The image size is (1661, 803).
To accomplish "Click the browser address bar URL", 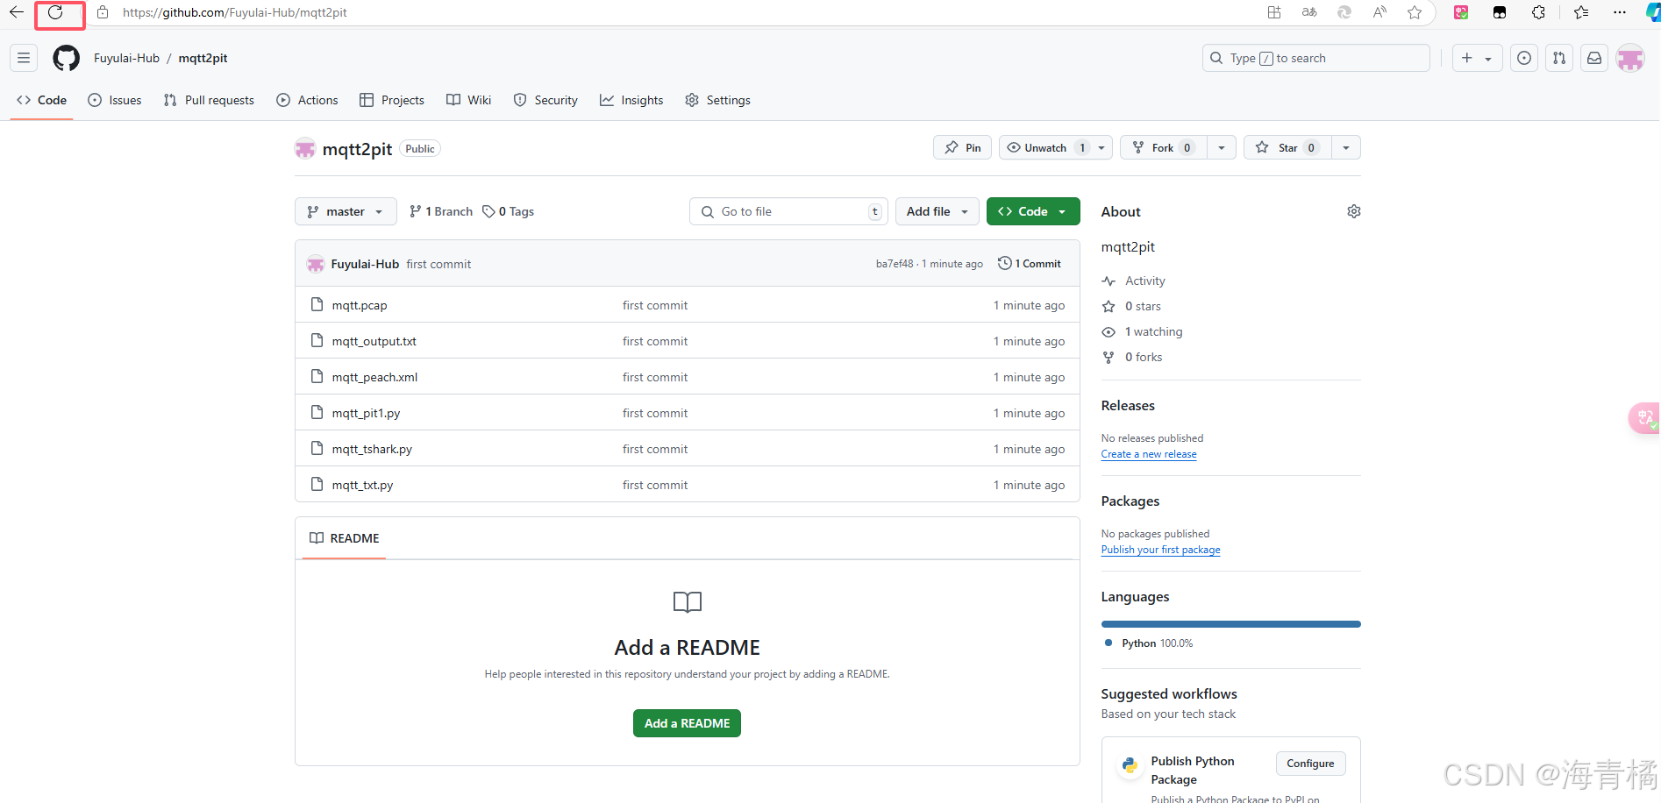I will pos(234,12).
